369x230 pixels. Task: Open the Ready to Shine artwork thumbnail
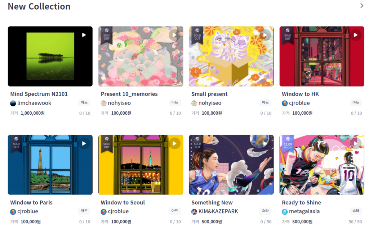(322, 165)
